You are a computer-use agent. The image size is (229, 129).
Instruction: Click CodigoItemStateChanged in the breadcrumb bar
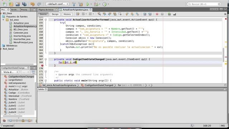pos(99,85)
